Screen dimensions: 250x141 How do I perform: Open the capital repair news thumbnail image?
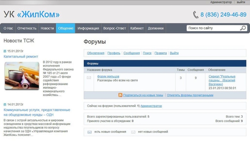pyautogui.click(x=22, y=76)
